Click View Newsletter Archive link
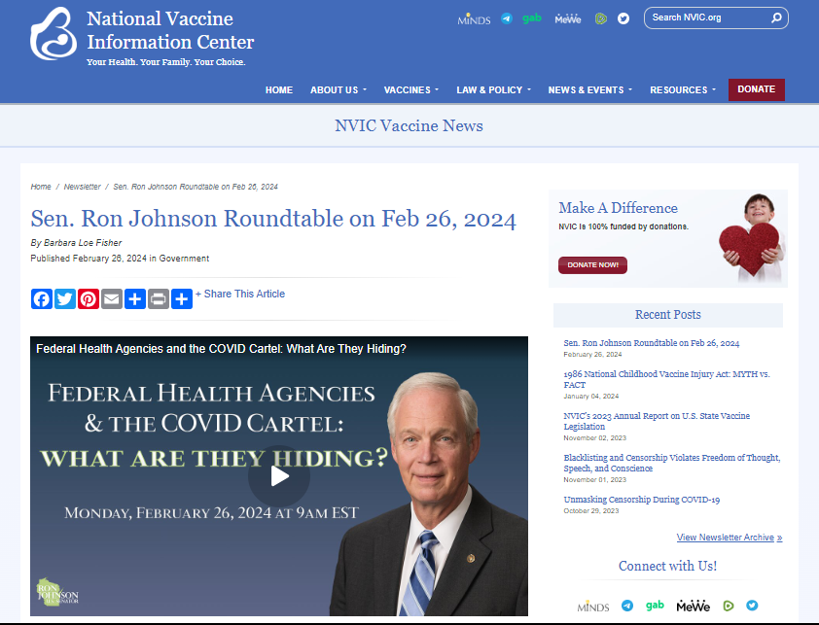819x625 pixels. [x=730, y=538]
